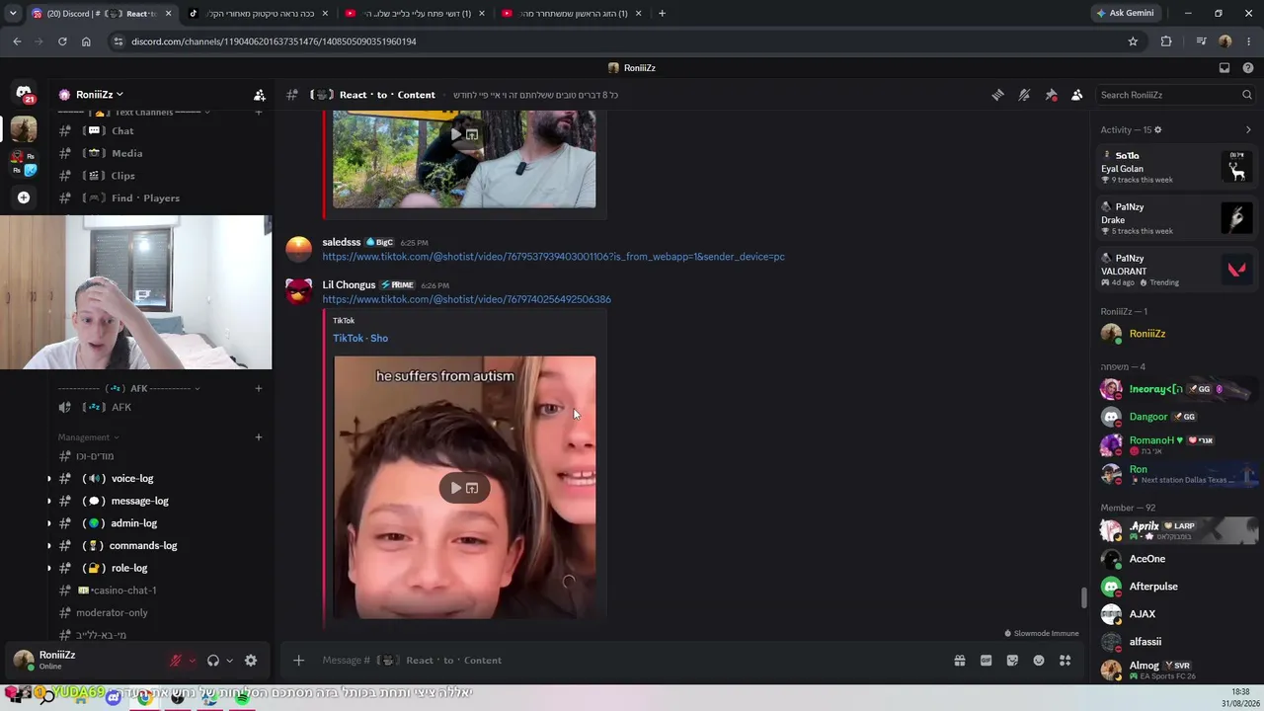Show pinned messages in React to Content
This screenshot has width=1264, height=711.
[x=1051, y=95]
